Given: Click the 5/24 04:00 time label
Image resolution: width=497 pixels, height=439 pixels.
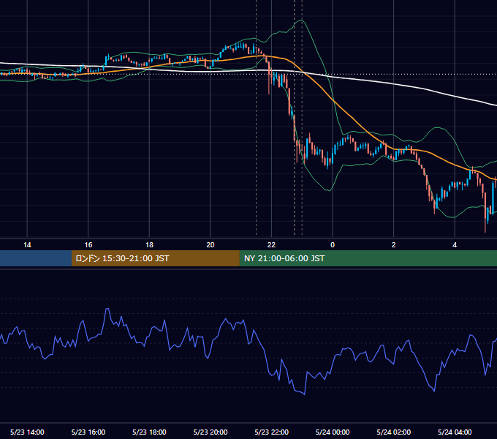Looking at the screenshot, I should tap(455, 432).
